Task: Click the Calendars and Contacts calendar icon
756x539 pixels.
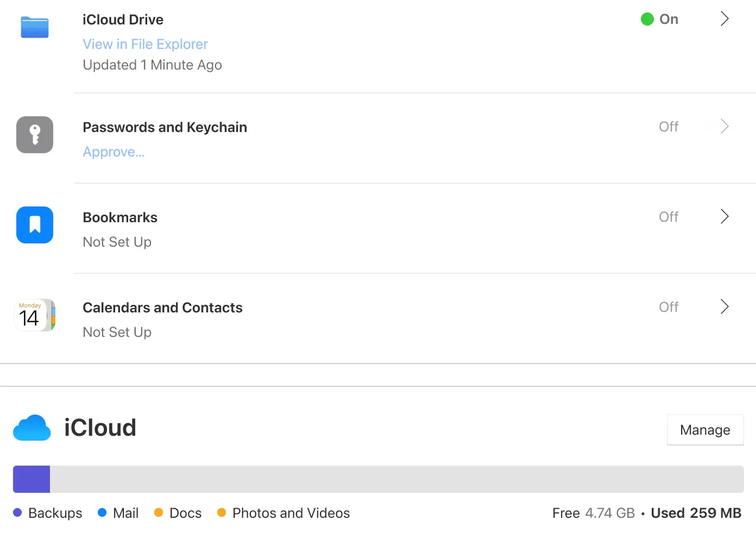Action: (35, 315)
